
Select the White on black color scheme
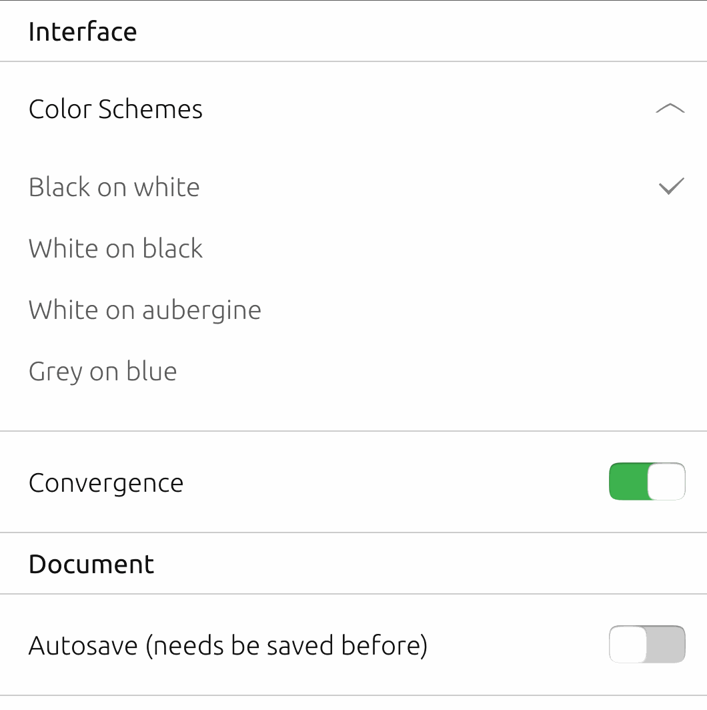(115, 248)
